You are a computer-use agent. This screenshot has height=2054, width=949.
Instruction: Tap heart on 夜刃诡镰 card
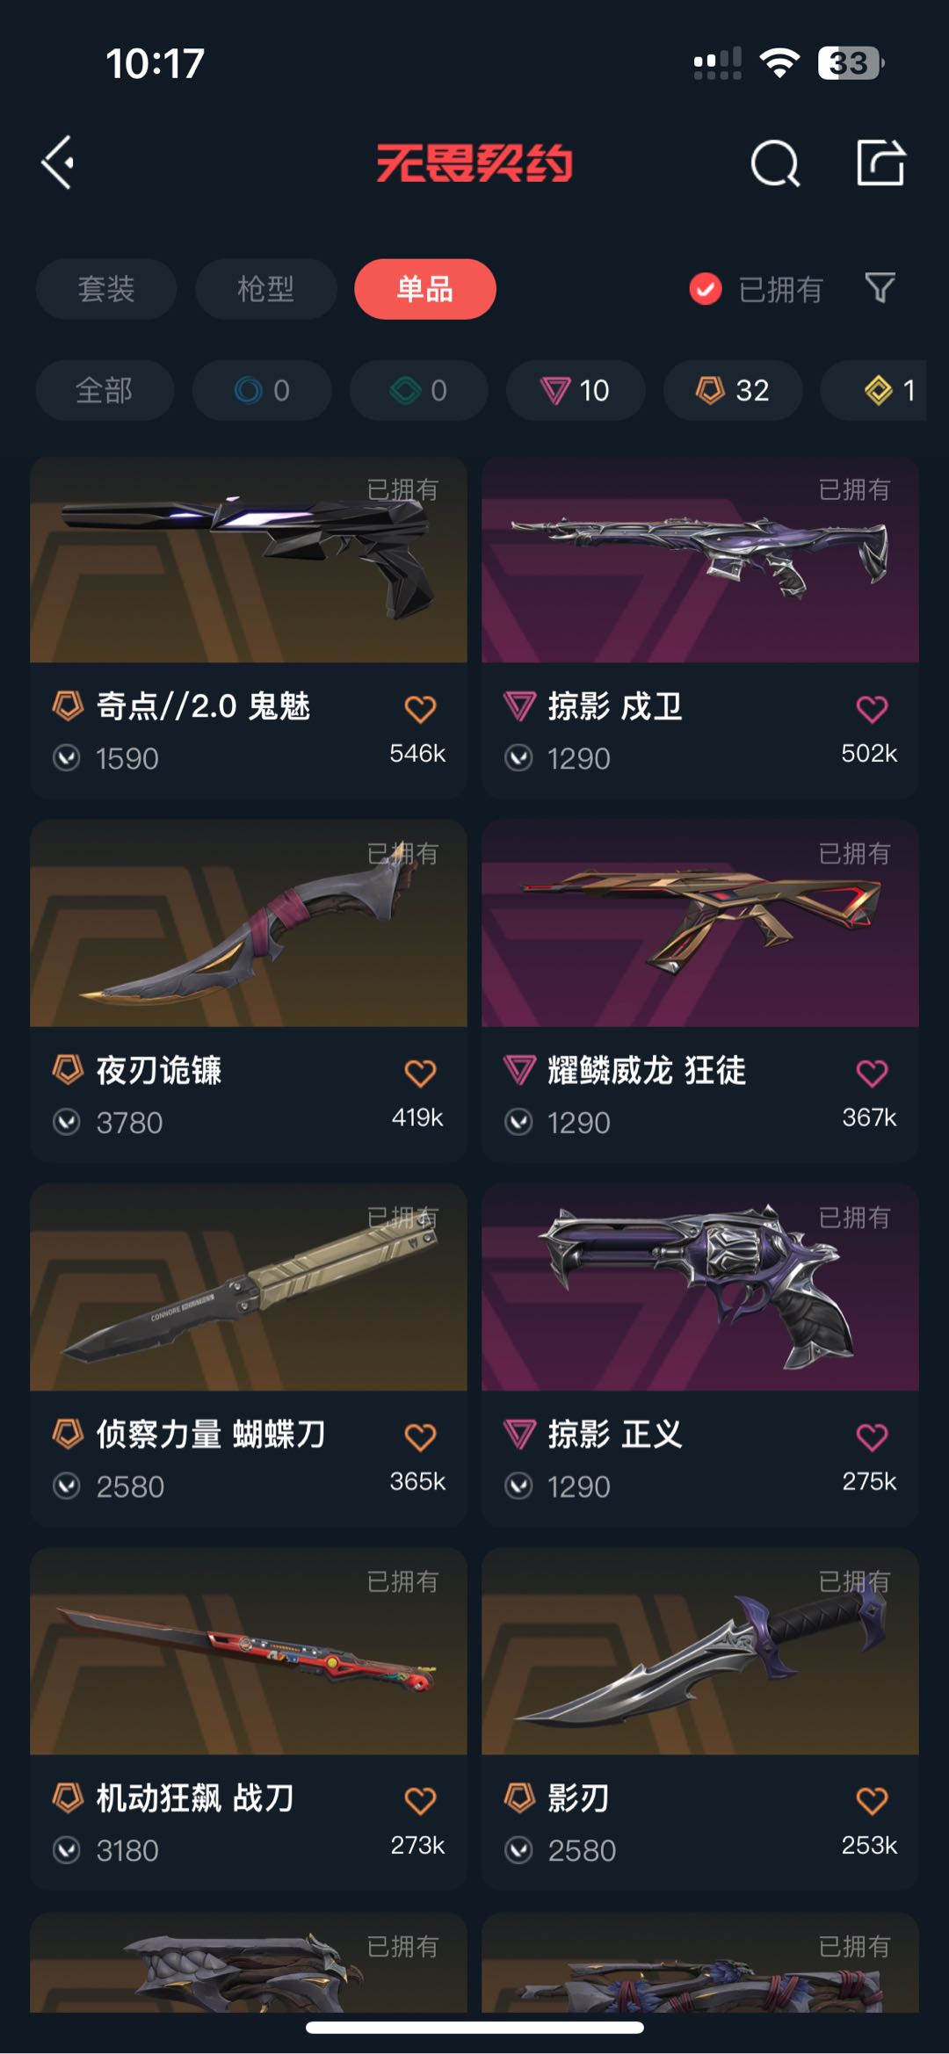(x=420, y=1073)
